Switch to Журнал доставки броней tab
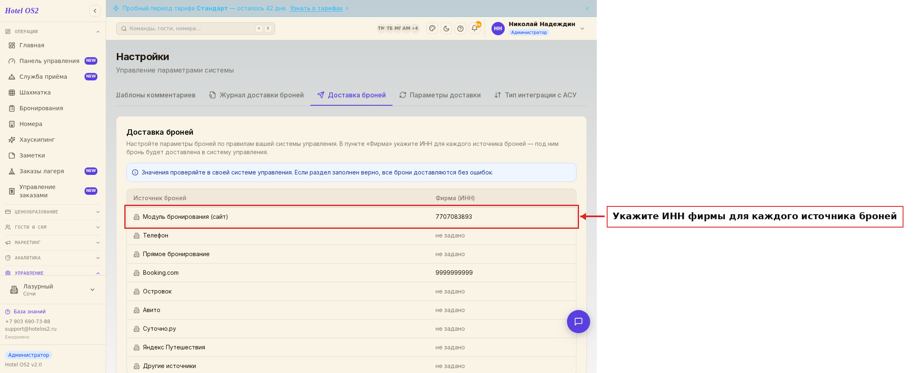This screenshot has width=913, height=373. (x=256, y=95)
